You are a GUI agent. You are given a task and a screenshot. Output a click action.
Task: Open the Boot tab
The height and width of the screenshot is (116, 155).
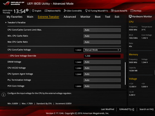(98, 17)
